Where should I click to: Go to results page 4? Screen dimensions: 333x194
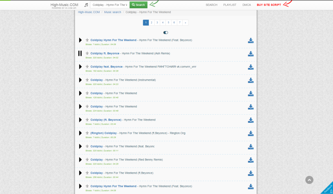click(163, 22)
